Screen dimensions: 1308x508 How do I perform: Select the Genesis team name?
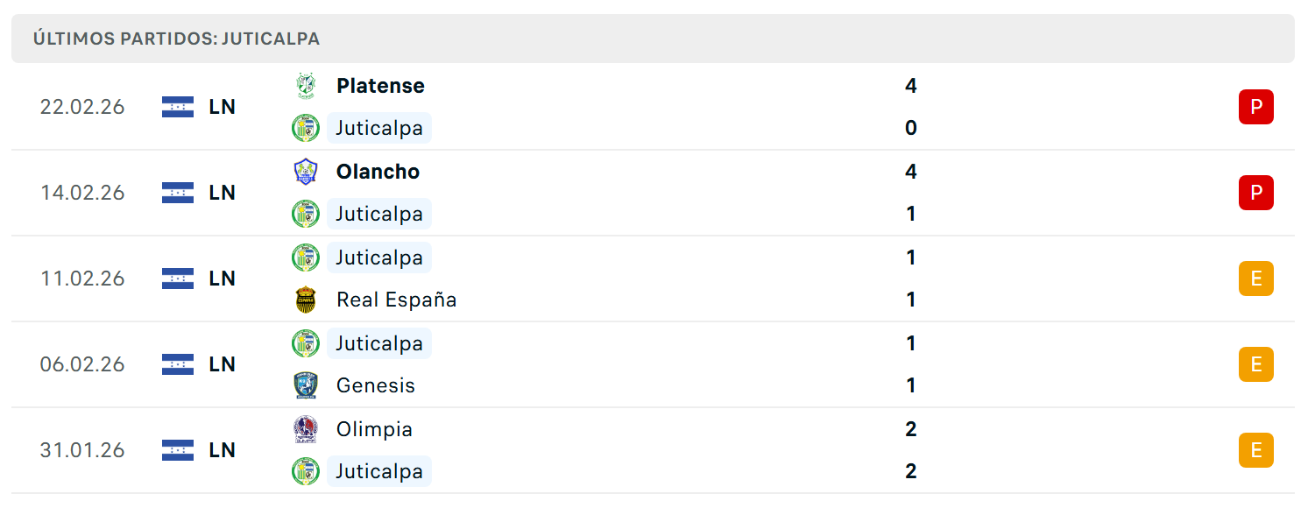click(375, 385)
